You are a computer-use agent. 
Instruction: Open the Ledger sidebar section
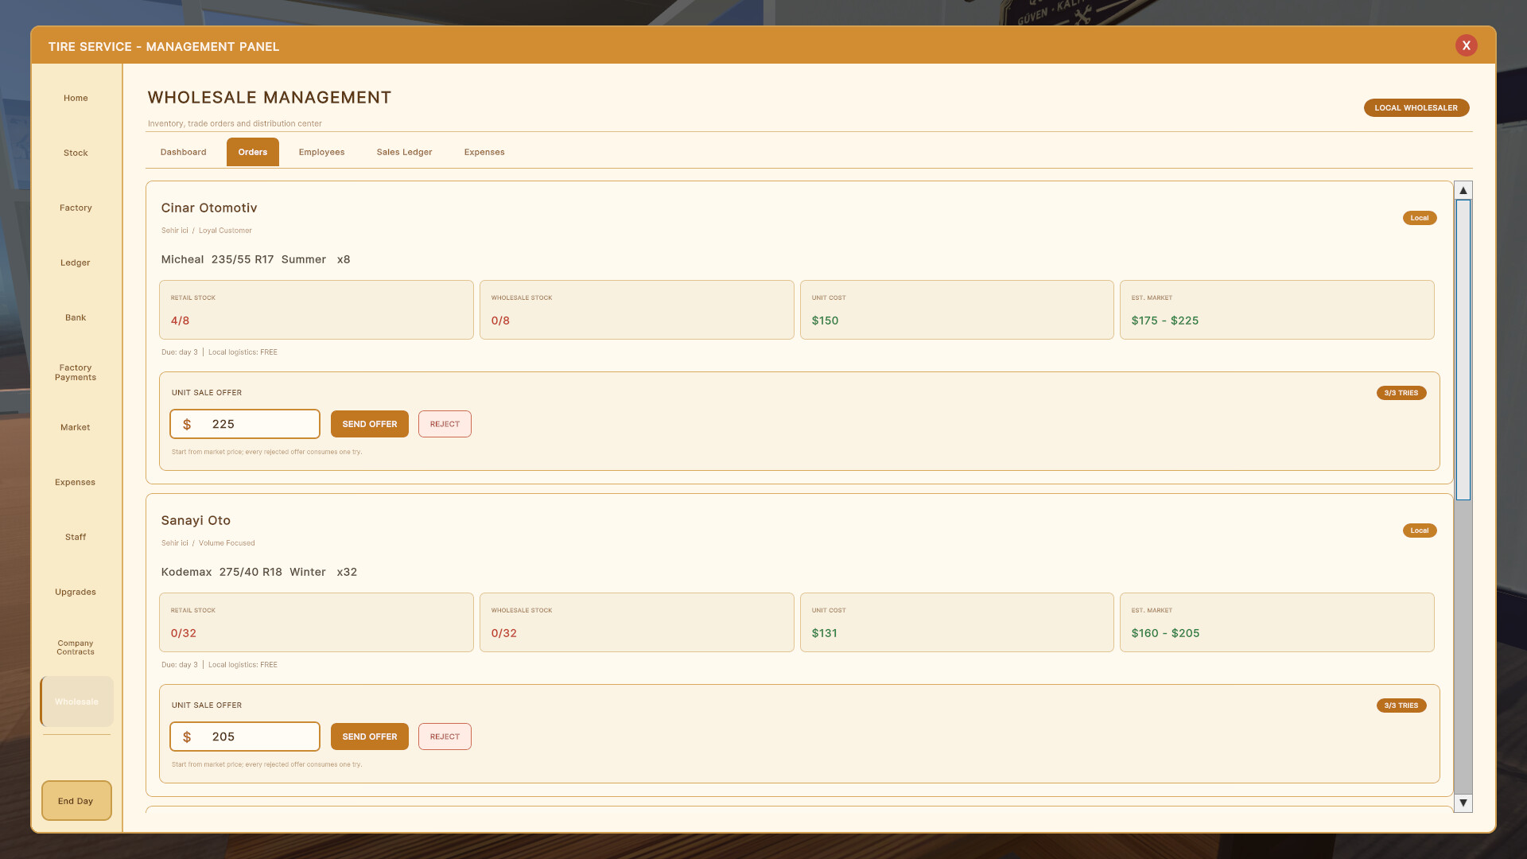coord(76,262)
